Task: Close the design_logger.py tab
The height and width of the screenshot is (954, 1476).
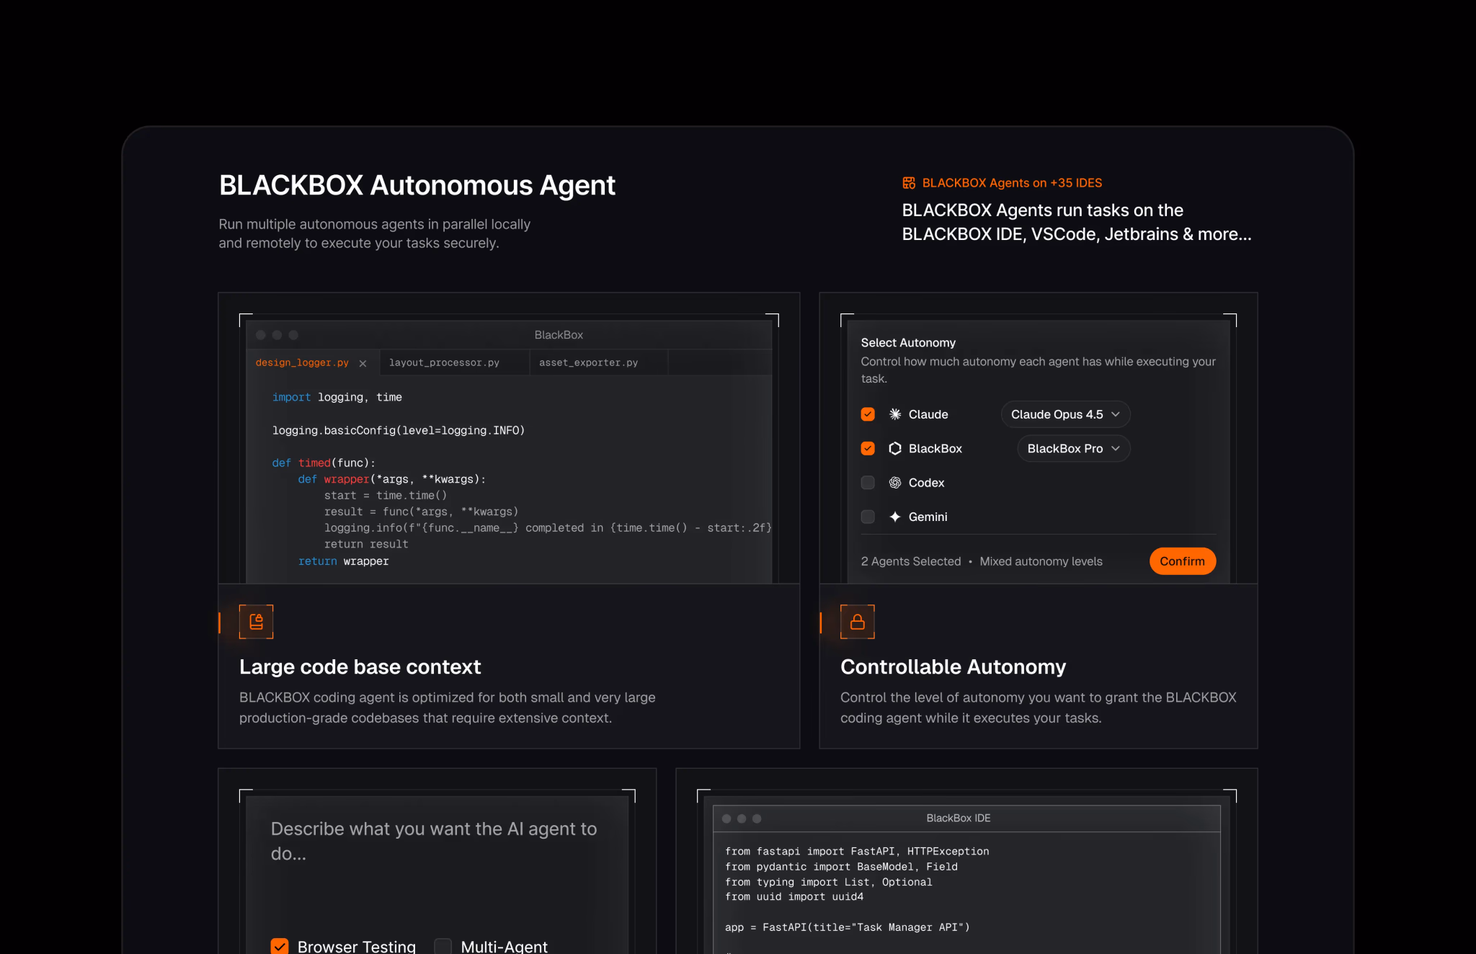Action: tap(363, 363)
